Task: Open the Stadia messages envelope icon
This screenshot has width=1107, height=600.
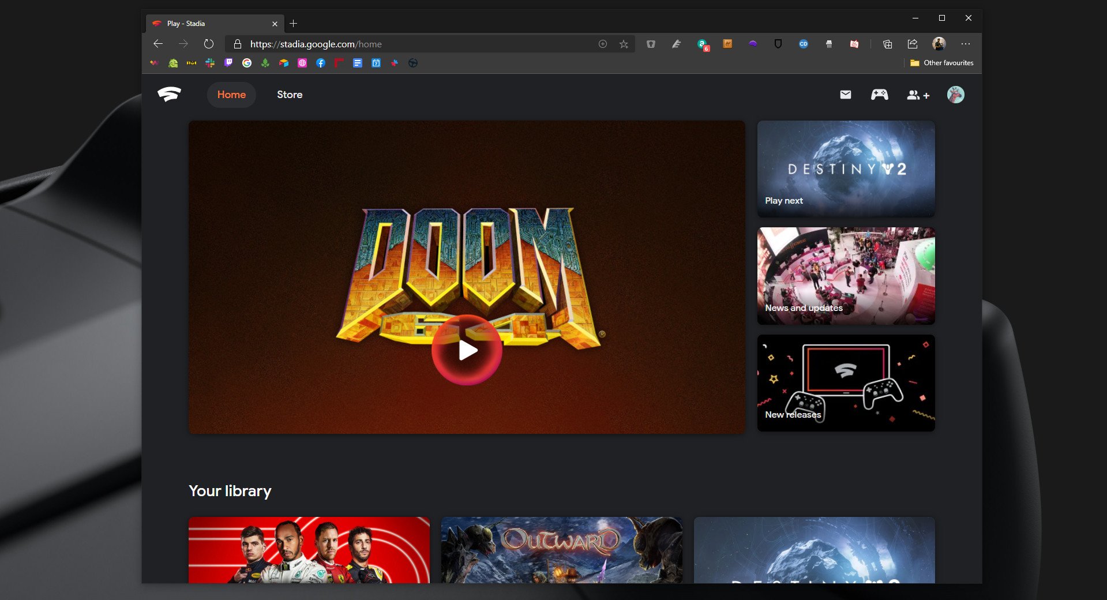Action: point(846,95)
